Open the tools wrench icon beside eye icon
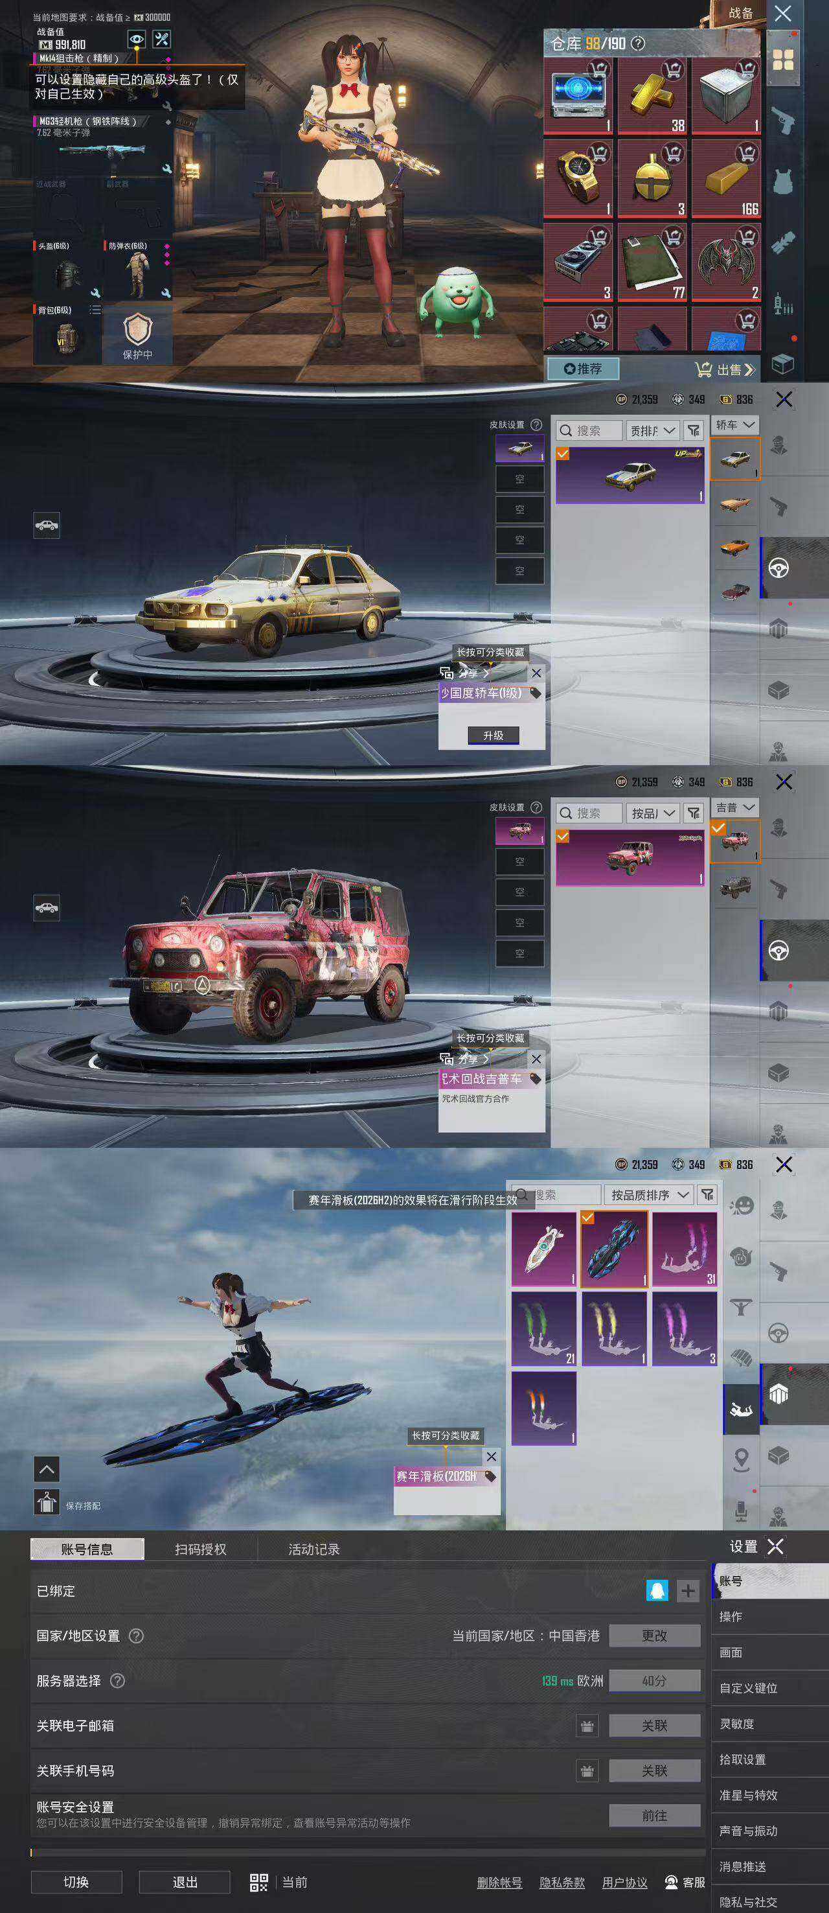The height and width of the screenshot is (1913, 829). [x=162, y=39]
